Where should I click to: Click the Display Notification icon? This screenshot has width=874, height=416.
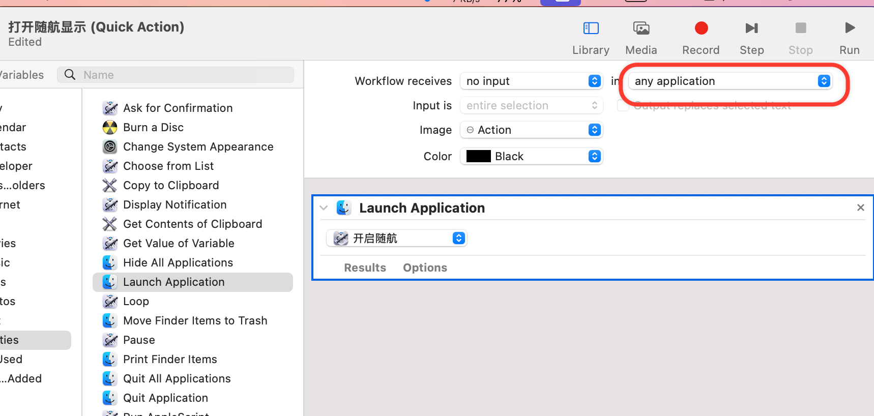coord(110,204)
